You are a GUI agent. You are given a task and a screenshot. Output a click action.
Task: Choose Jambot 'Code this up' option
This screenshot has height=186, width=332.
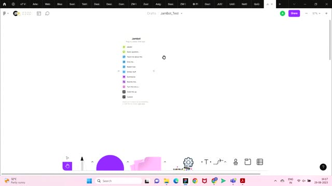(x=130, y=92)
